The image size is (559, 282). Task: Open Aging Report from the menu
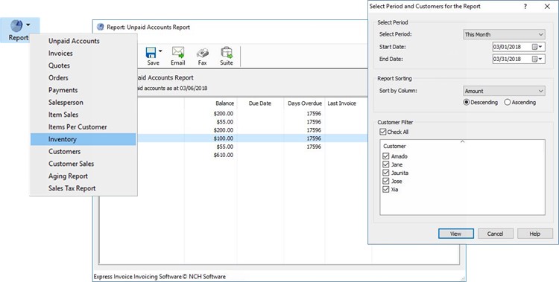[x=83, y=176]
